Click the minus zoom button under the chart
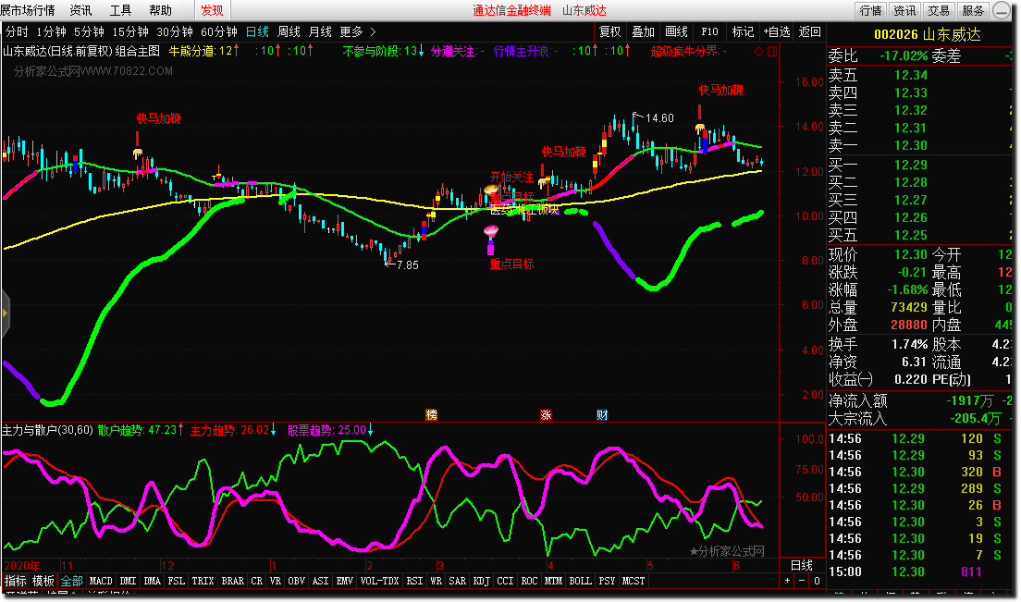 coord(802,581)
